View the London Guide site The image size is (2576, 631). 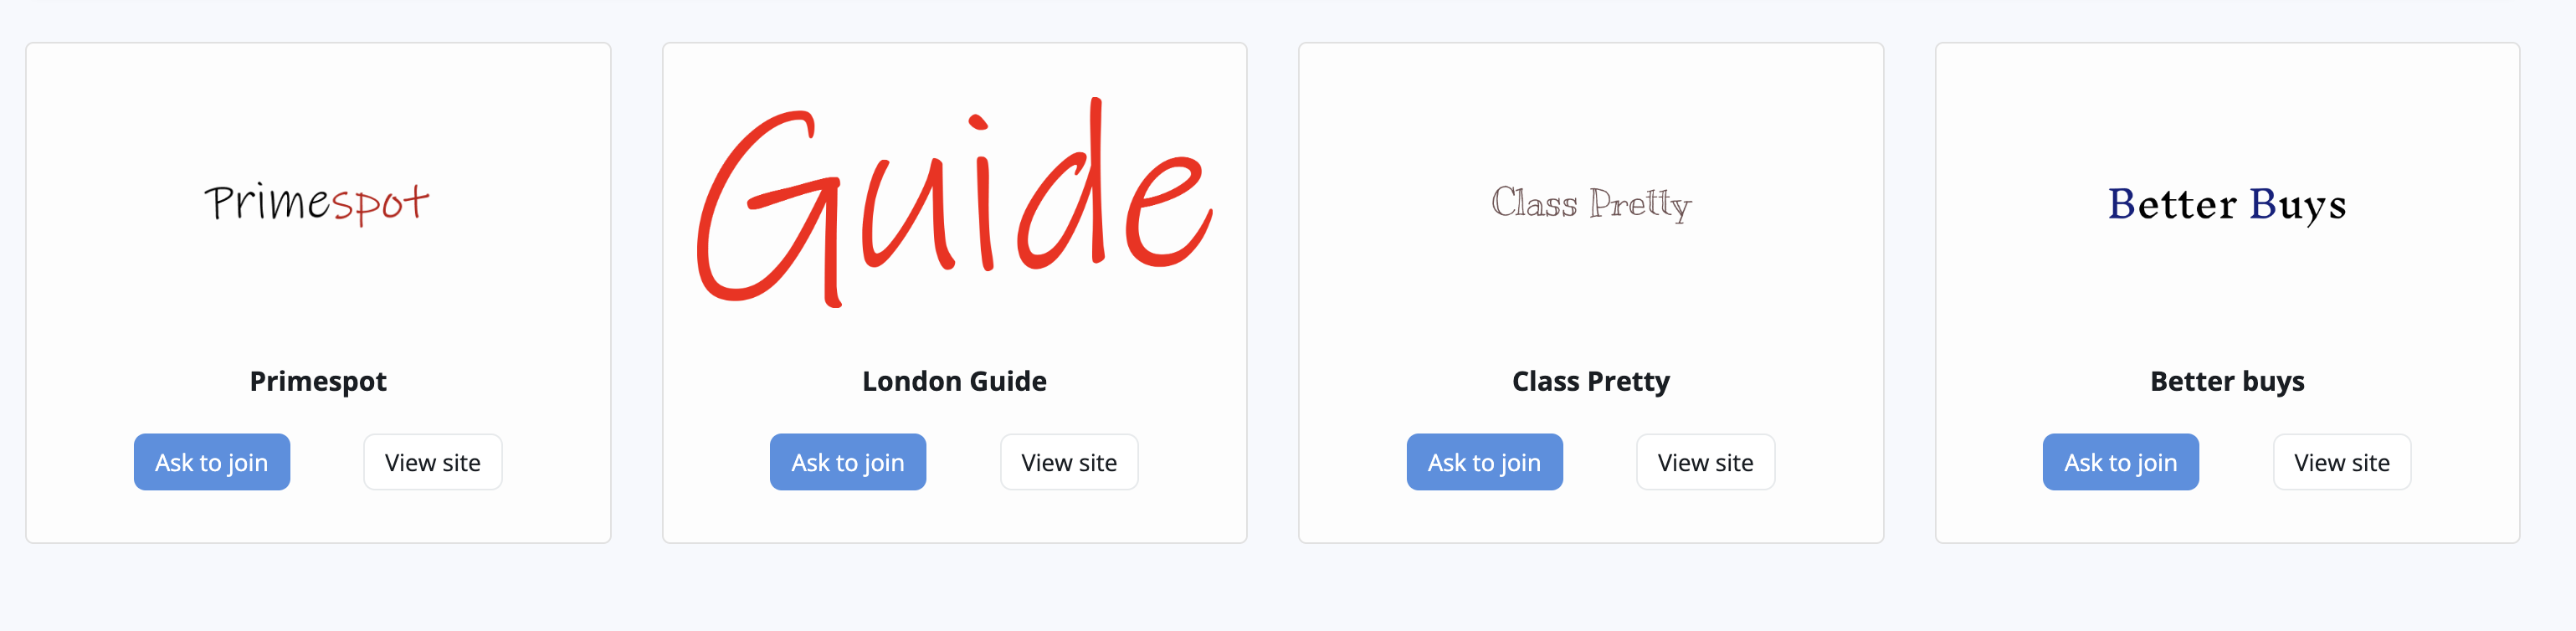pos(1068,462)
